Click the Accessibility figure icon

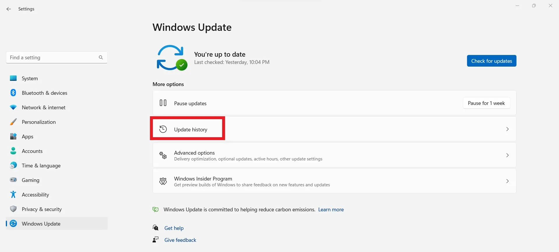13,194
